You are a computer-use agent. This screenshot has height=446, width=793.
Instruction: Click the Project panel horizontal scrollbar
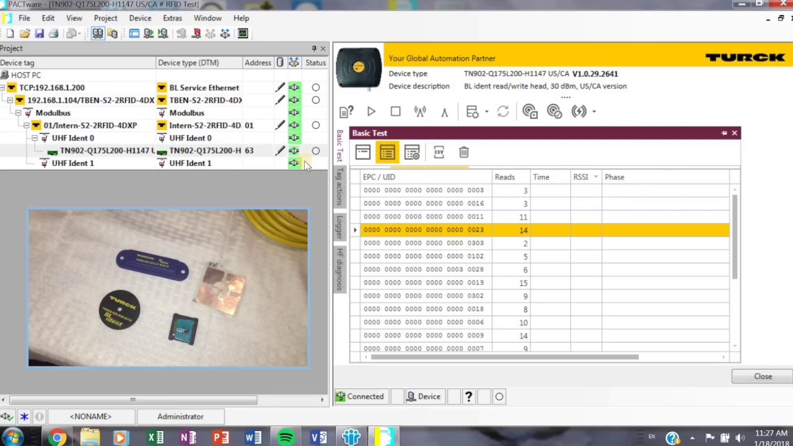(x=133, y=400)
